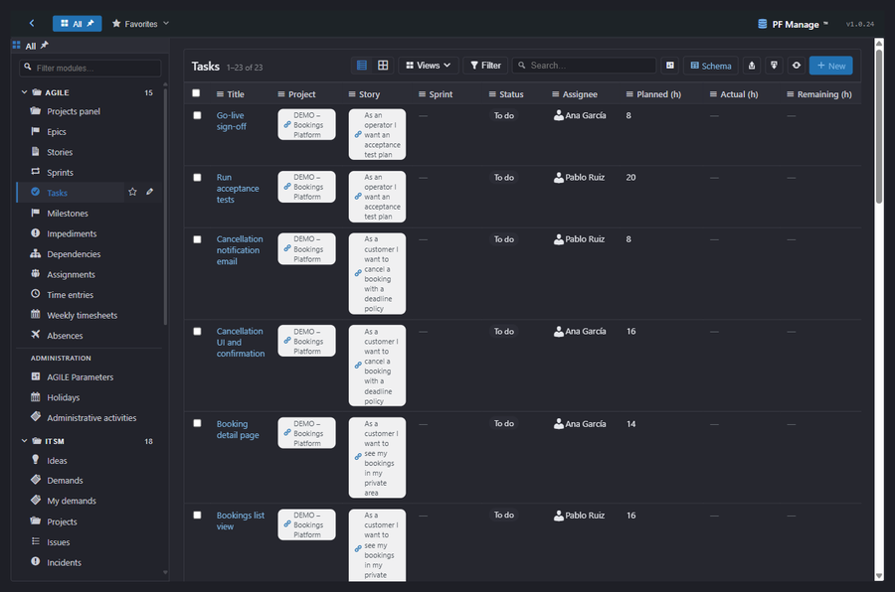Open the Assignee column header menu

click(x=555, y=94)
